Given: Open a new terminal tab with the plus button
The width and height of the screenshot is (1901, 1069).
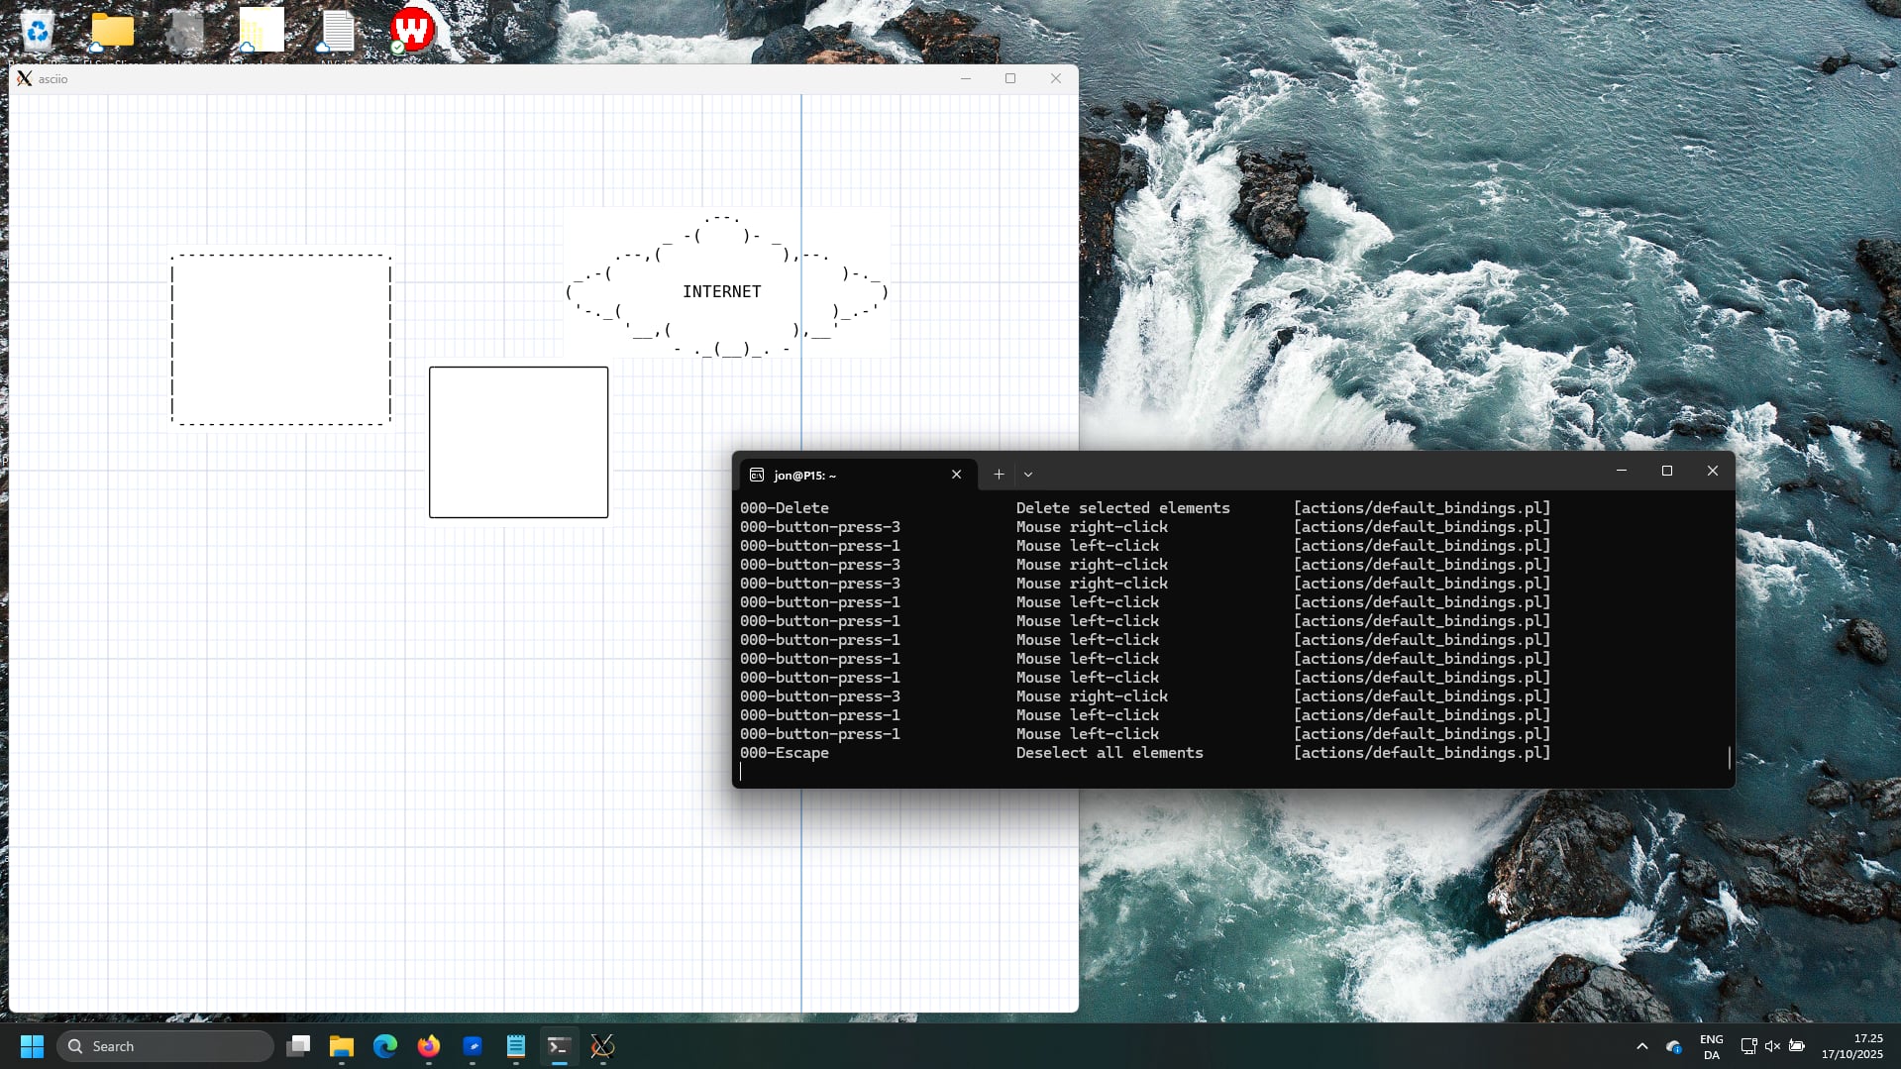Looking at the screenshot, I should tap(999, 475).
